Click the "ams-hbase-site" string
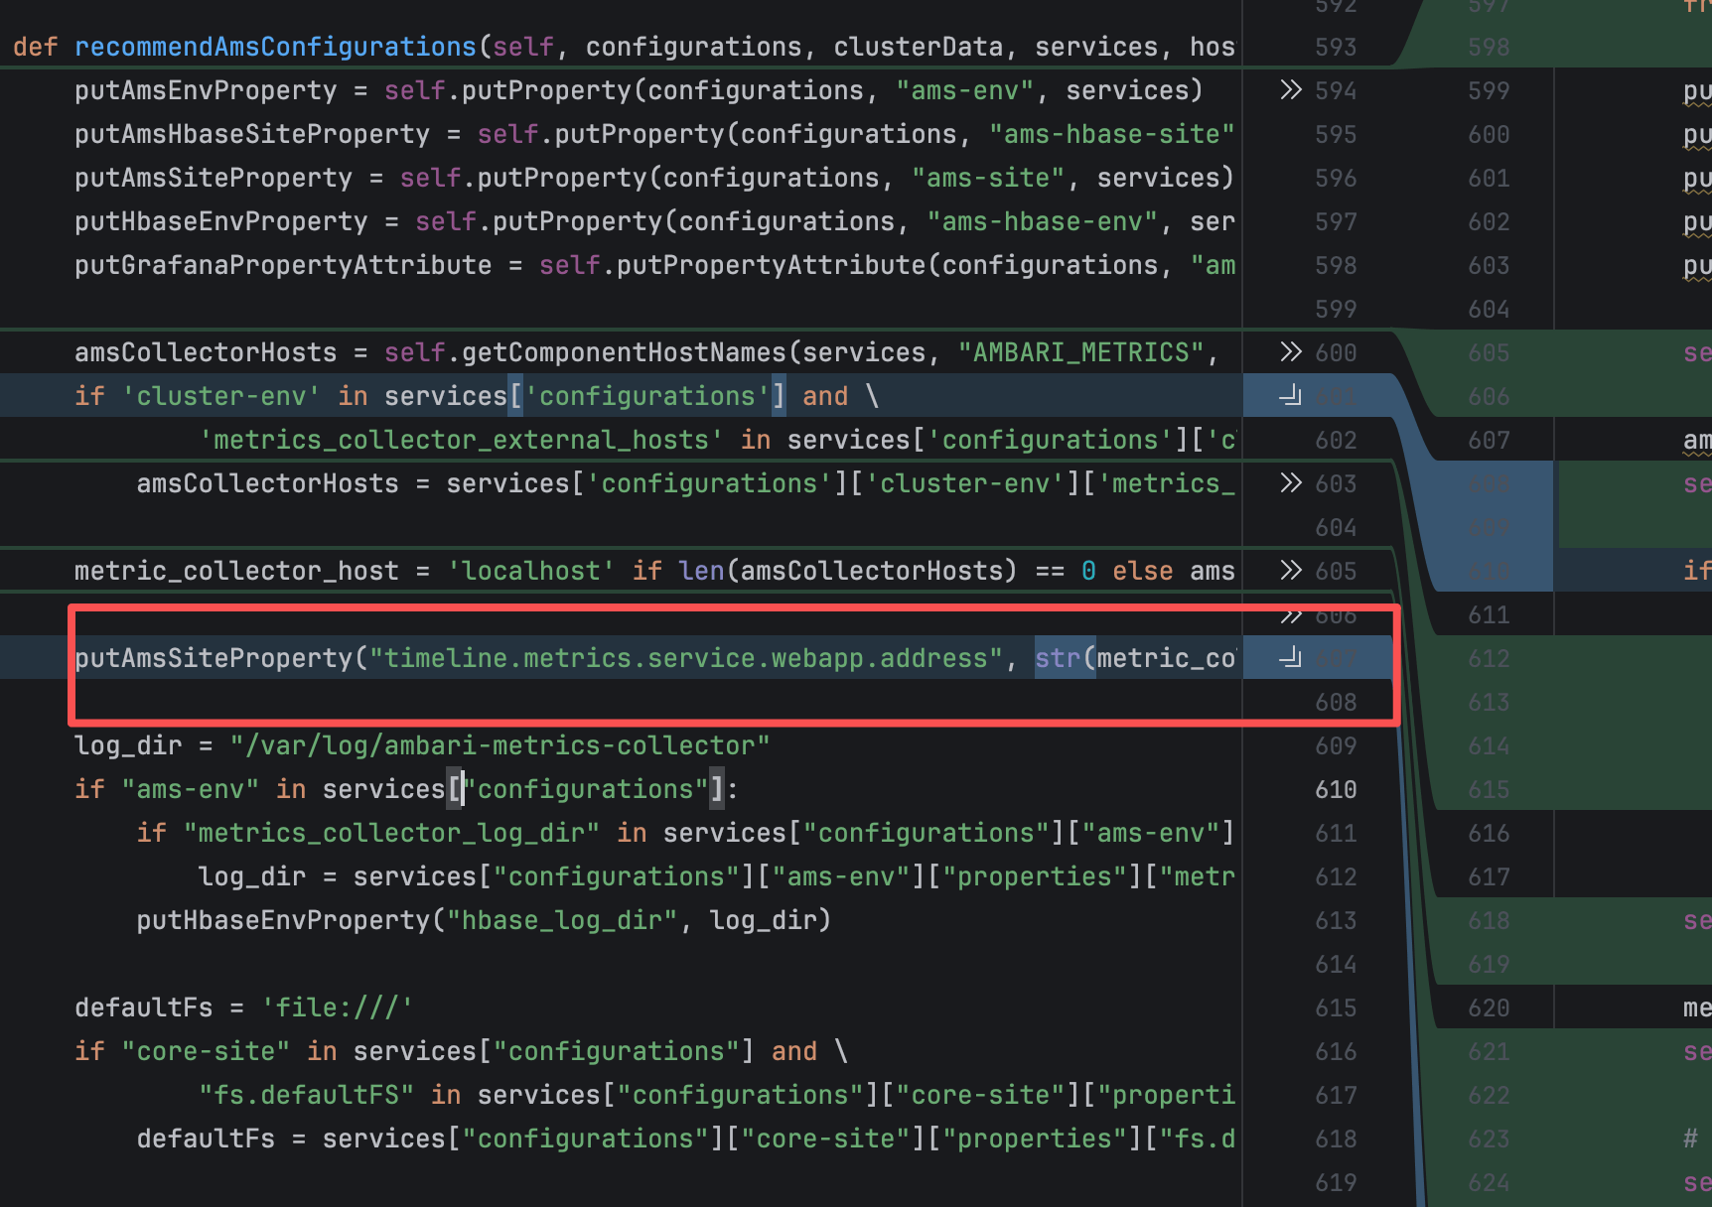This screenshot has height=1207, width=1712. point(1111,134)
